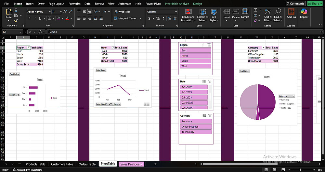Expand the Number Format dropdown showing General
The height and width of the screenshot is (172, 325).
[176, 12]
